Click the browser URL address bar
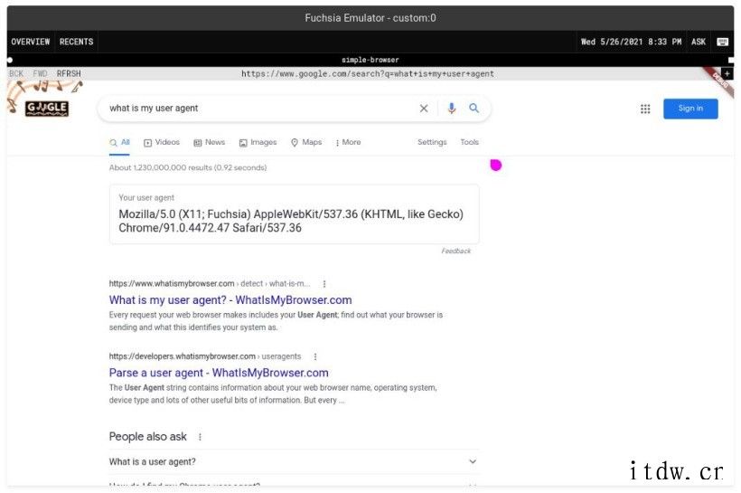 [x=368, y=74]
